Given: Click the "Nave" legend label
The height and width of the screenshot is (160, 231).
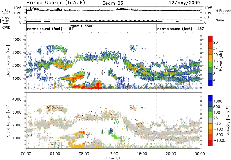Looking at the screenshot, I should click(x=220, y=20).
